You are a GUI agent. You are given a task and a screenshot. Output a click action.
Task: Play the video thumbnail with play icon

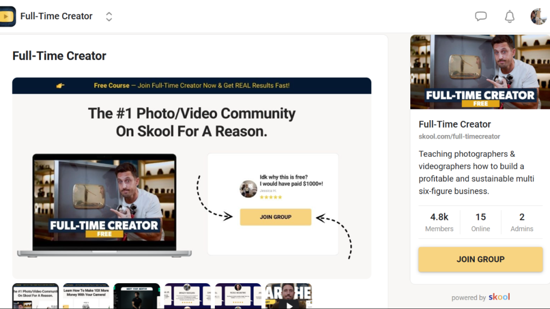pos(288,296)
